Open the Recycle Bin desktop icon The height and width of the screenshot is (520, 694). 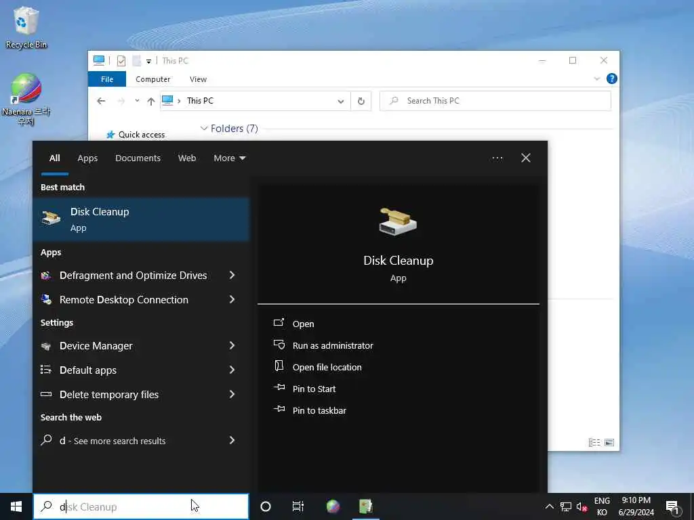(26, 27)
